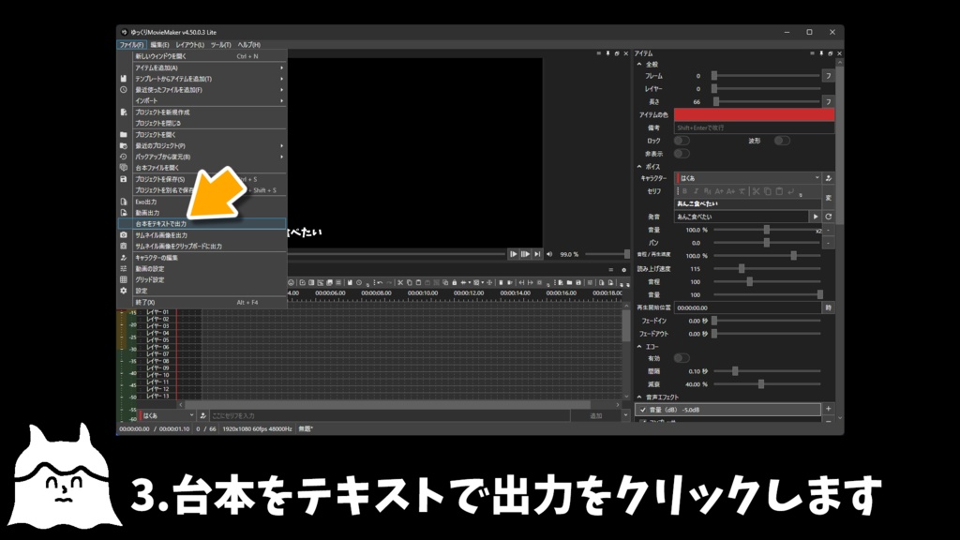This screenshot has width=960, height=540.
Task: Select the cut (scissors) icon in the timeline toolbar
Action: tap(400, 280)
